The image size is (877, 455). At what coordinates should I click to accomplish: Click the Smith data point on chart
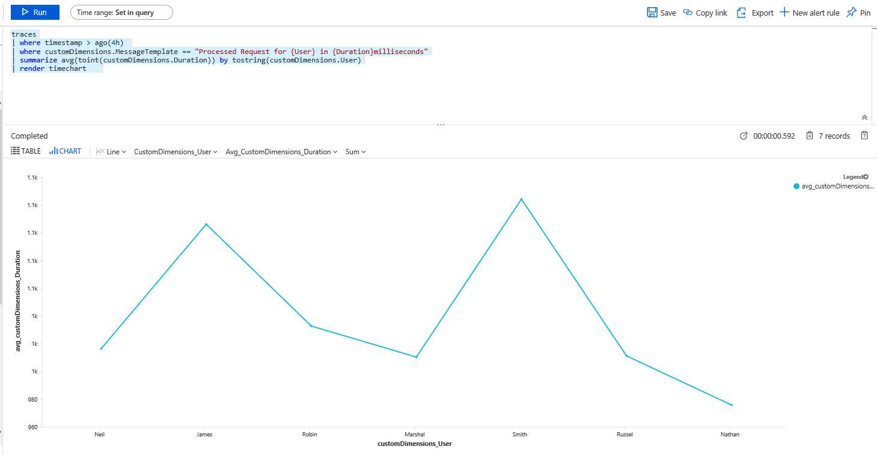(521, 199)
